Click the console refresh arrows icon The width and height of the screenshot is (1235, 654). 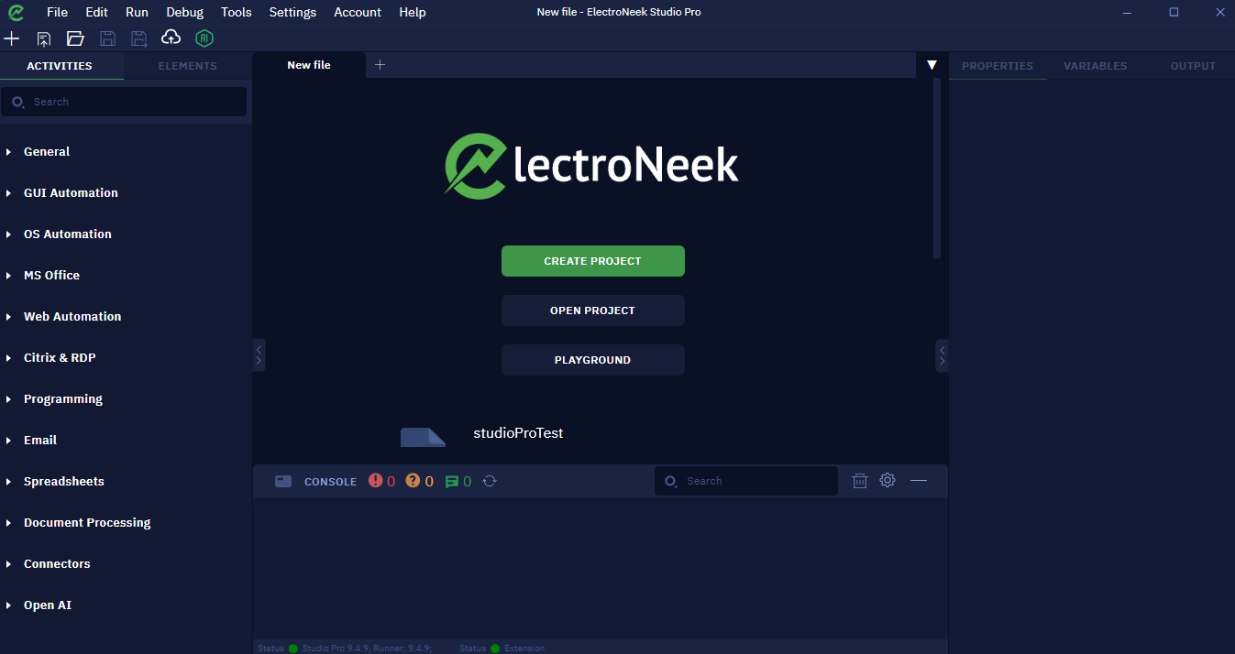[x=490, y=481]
